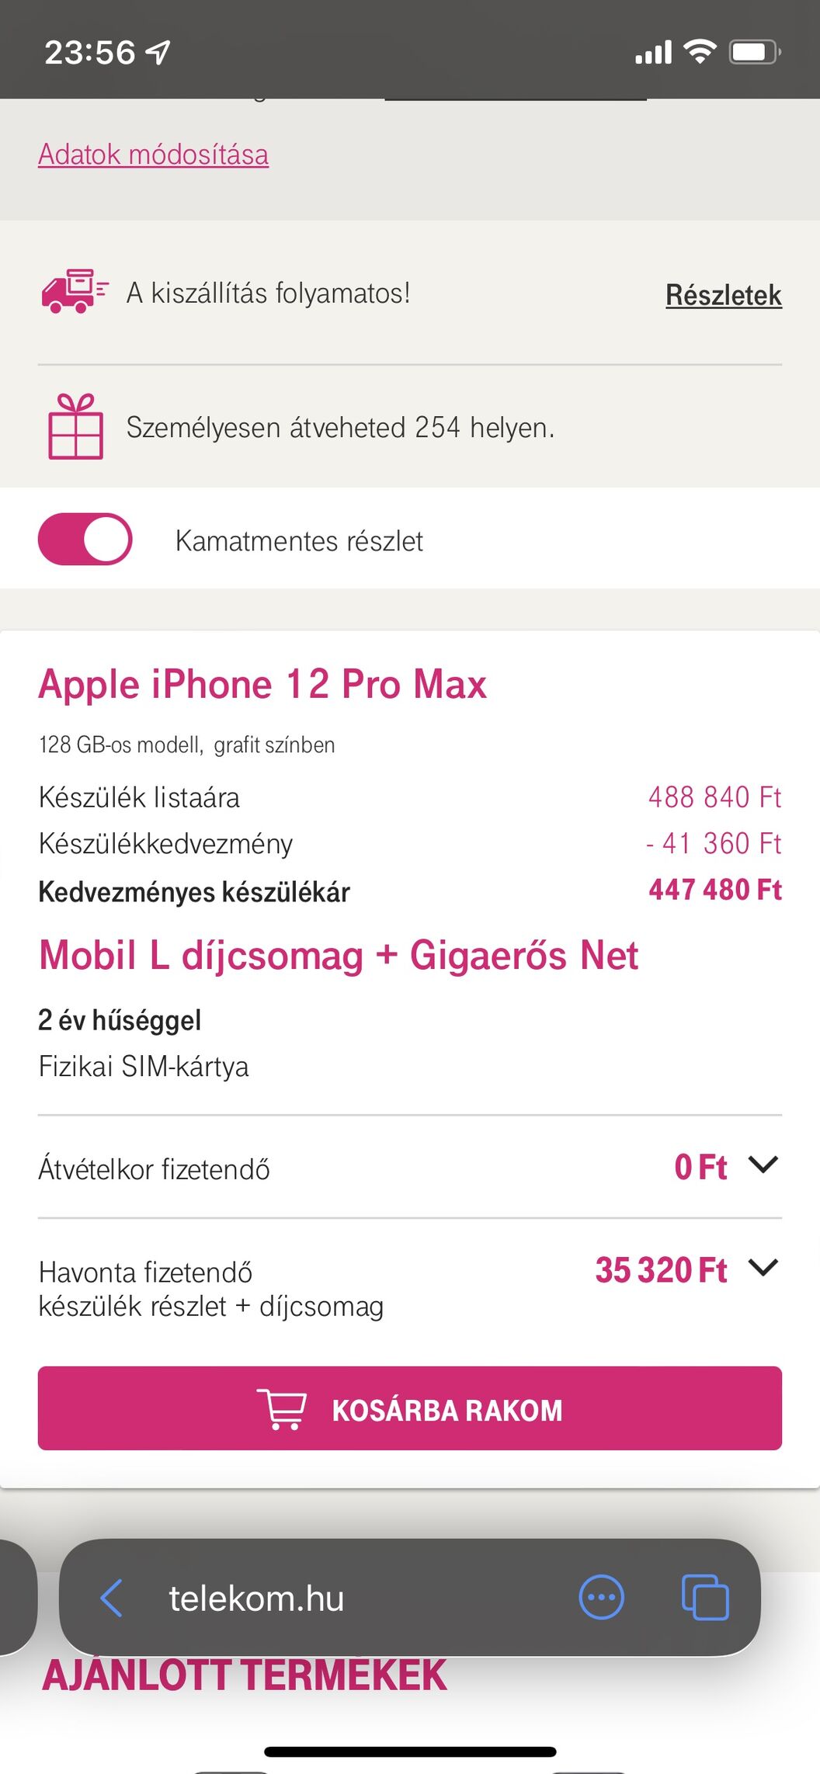The width and height of the screenshot is (820, 1774).
Task: Open the Safari tabs overview icon
Action: click(x=704, y=1598)
